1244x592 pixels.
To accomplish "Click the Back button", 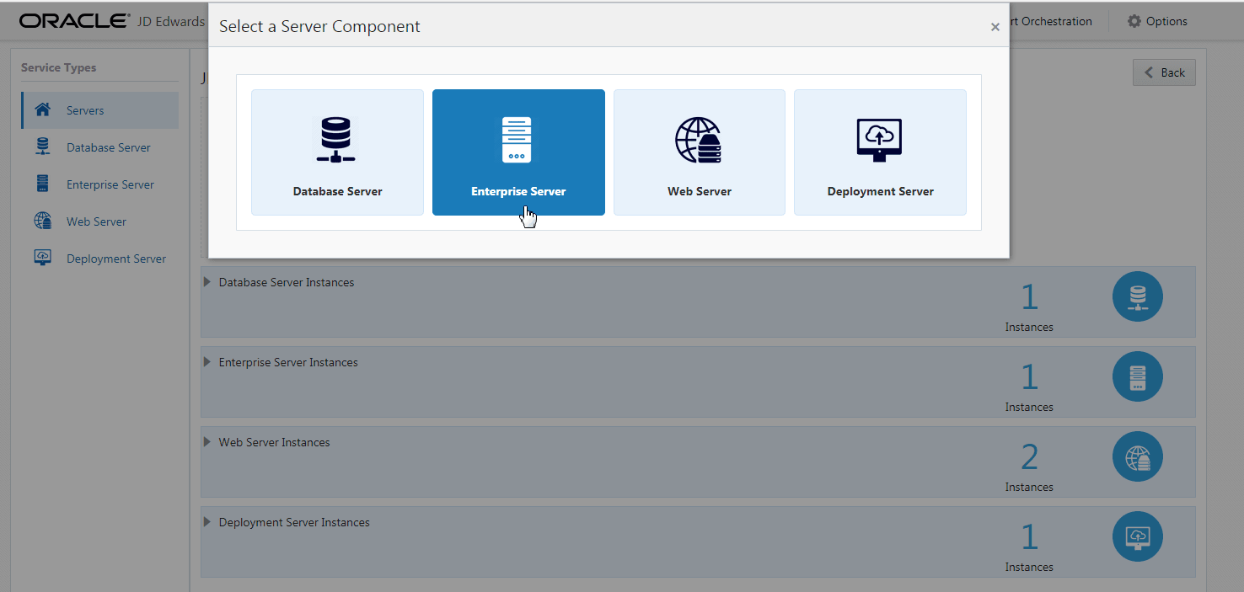I will pos(1164,72).
